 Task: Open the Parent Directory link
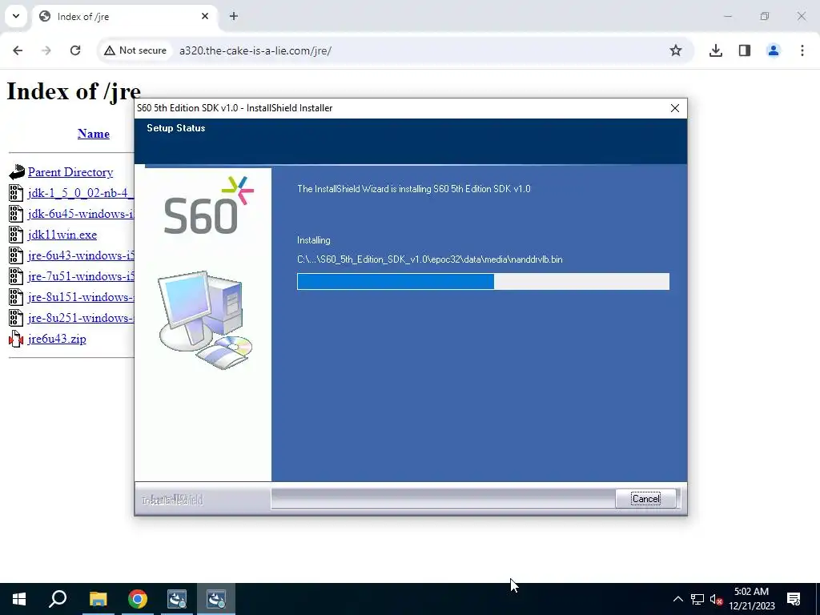coord(70,172)
